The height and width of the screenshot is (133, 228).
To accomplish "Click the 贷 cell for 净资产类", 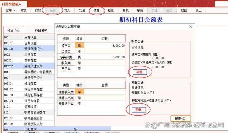I will (x=79, y=57).
